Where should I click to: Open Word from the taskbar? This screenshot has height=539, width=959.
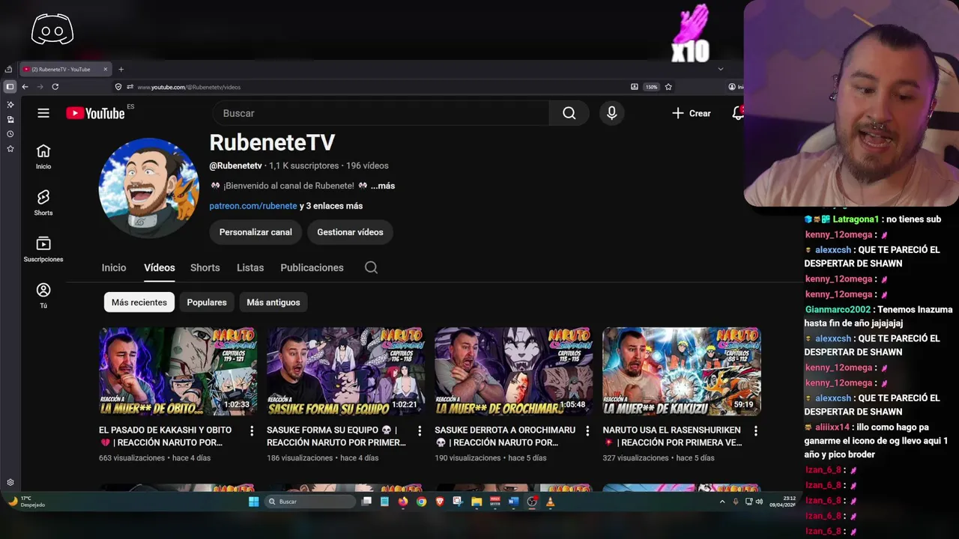coord(513,502)
